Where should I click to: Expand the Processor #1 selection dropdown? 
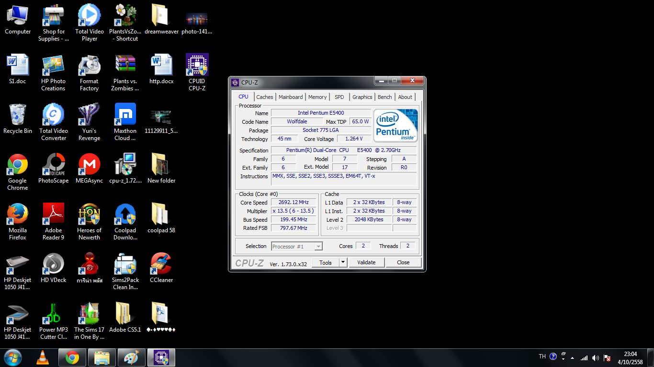318,247
